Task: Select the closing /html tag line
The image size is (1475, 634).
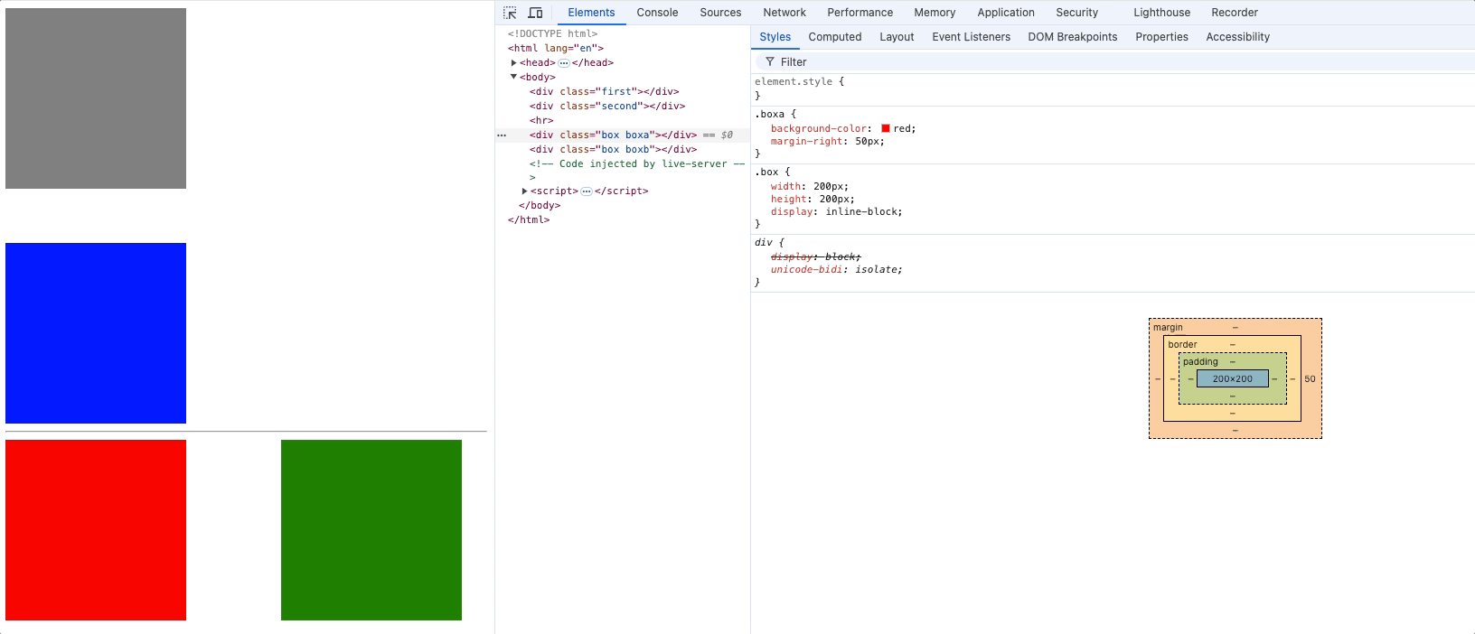Action: pyautogui.click(x=529, y=220)
